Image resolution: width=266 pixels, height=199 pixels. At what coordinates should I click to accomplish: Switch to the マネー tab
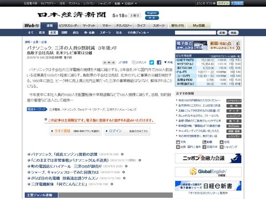(x=106, y=26)
